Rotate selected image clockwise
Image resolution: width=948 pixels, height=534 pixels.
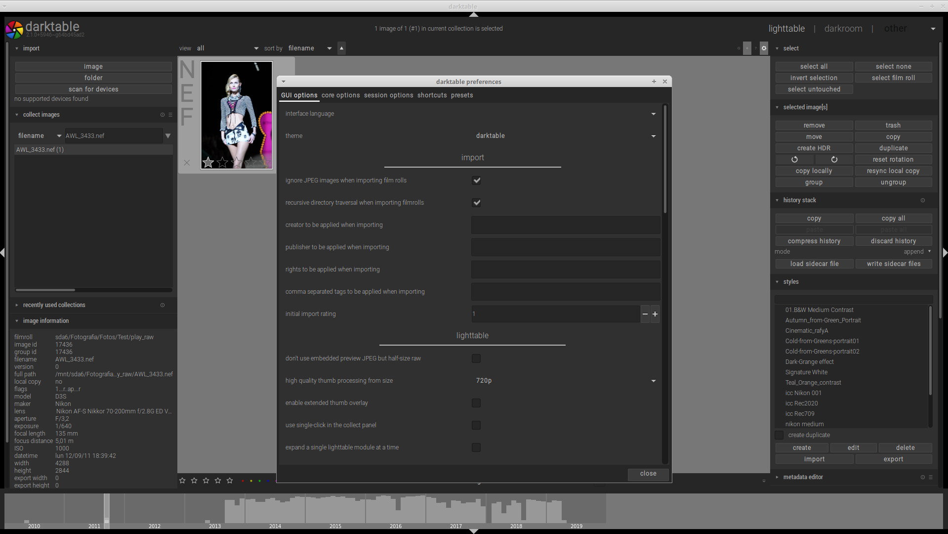click(834, 160)
